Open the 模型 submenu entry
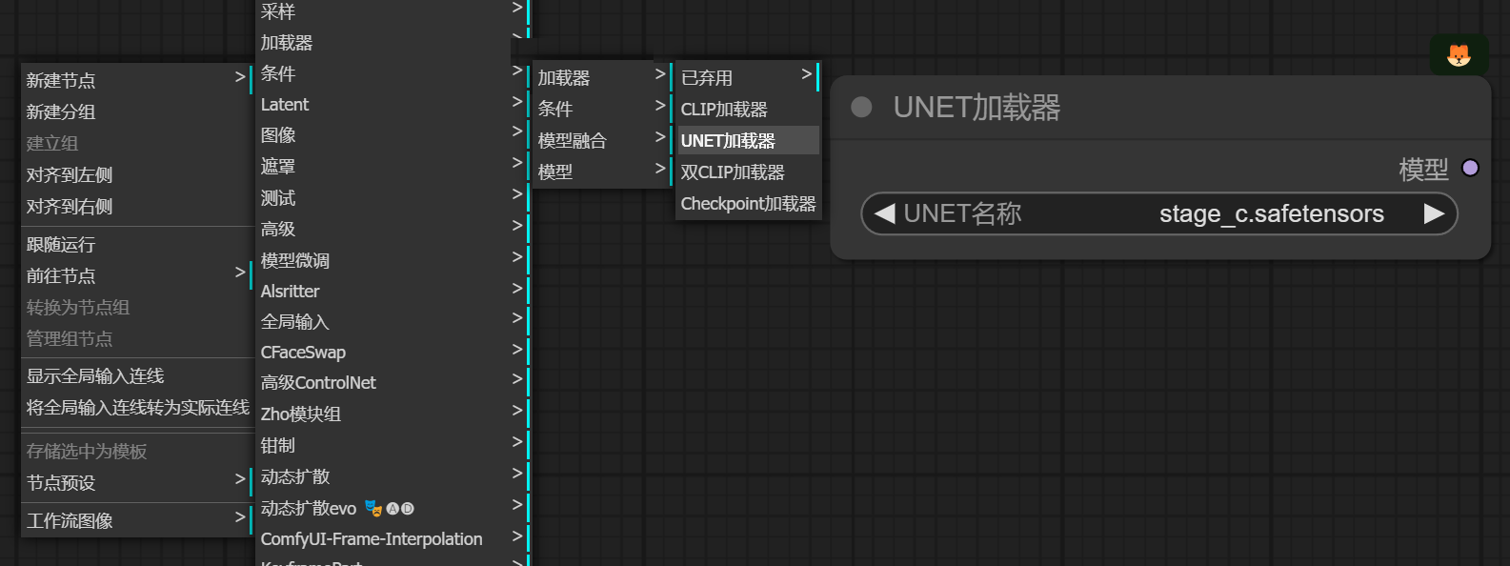This screenshot has width=1510, height=566. (602, 172)
